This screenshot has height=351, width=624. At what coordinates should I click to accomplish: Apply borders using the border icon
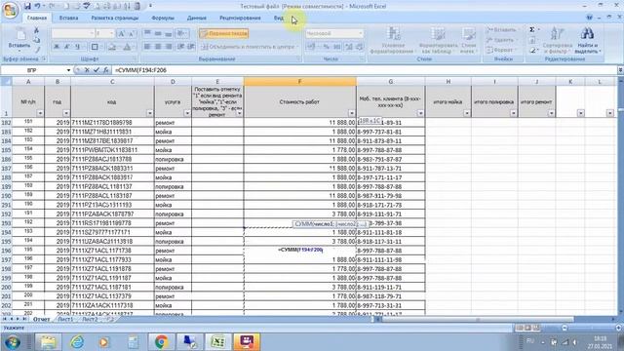(95, 47)
